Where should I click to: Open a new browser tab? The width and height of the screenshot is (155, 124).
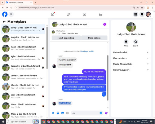click(x=35, y=2)
